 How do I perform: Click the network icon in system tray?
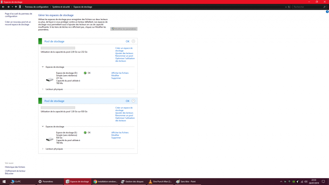[302, 182]
